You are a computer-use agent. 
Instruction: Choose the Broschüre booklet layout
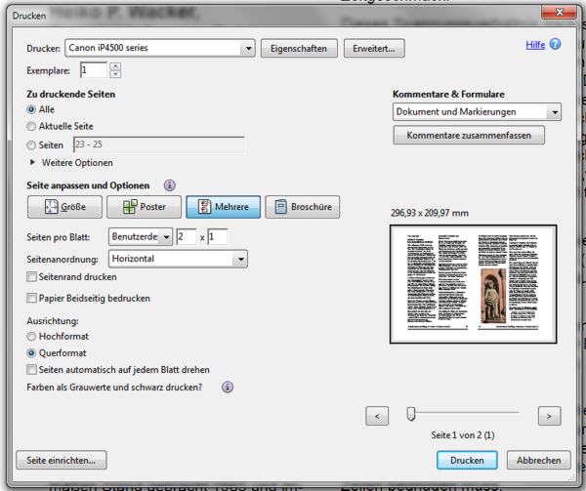click(305, 207)
